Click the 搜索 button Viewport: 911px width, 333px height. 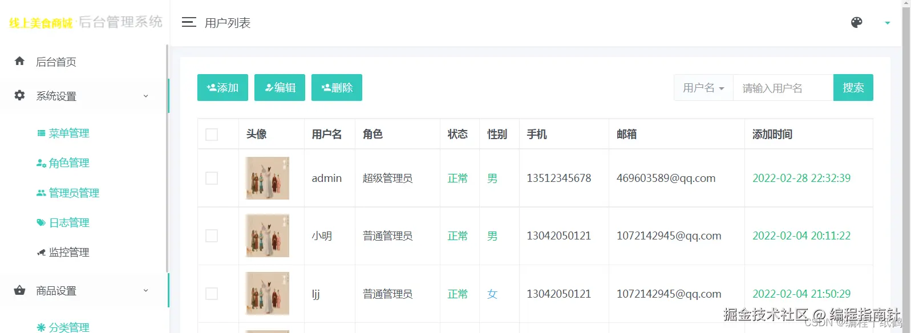coord(853,87)
